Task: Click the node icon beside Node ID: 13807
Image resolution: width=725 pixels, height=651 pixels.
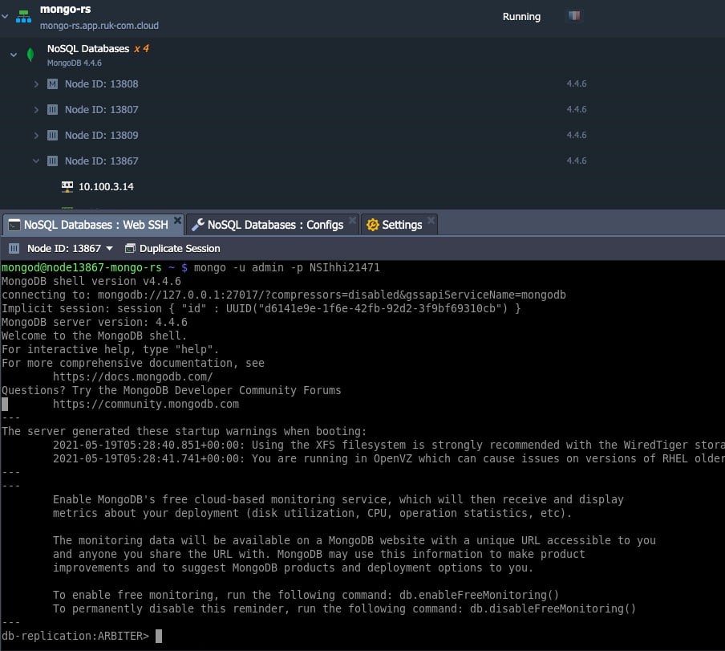Action: [x=53, y=110]
